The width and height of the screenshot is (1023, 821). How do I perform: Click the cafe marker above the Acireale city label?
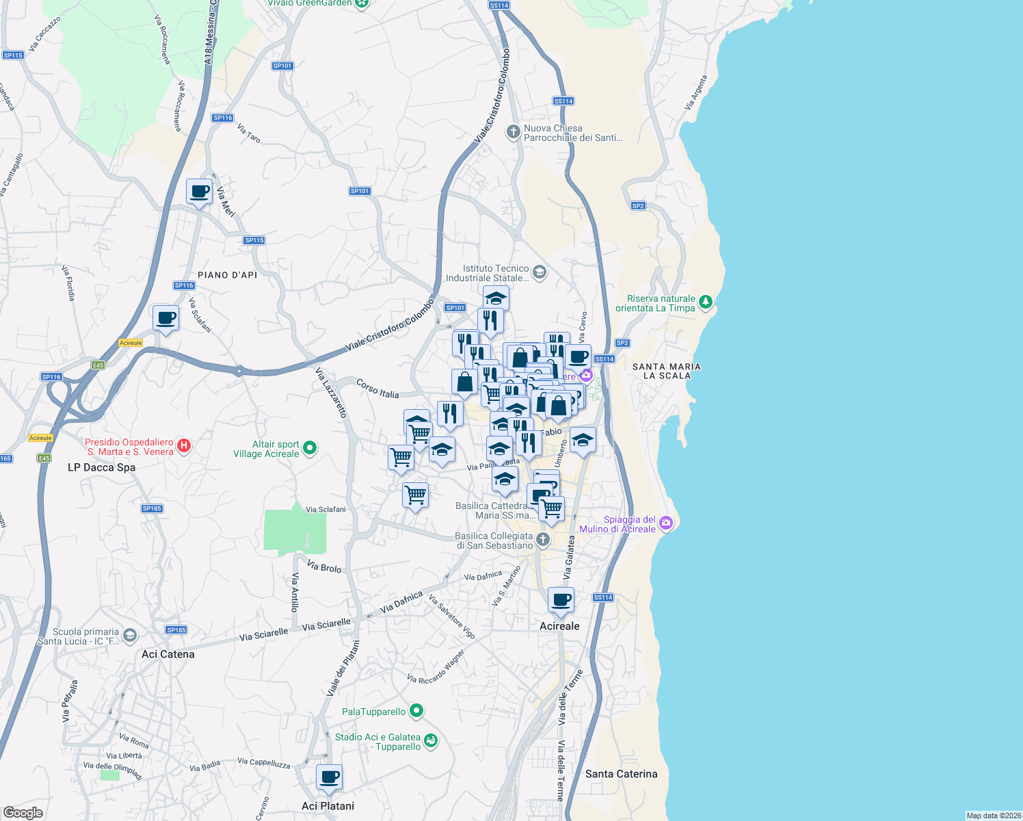[561, 601]
